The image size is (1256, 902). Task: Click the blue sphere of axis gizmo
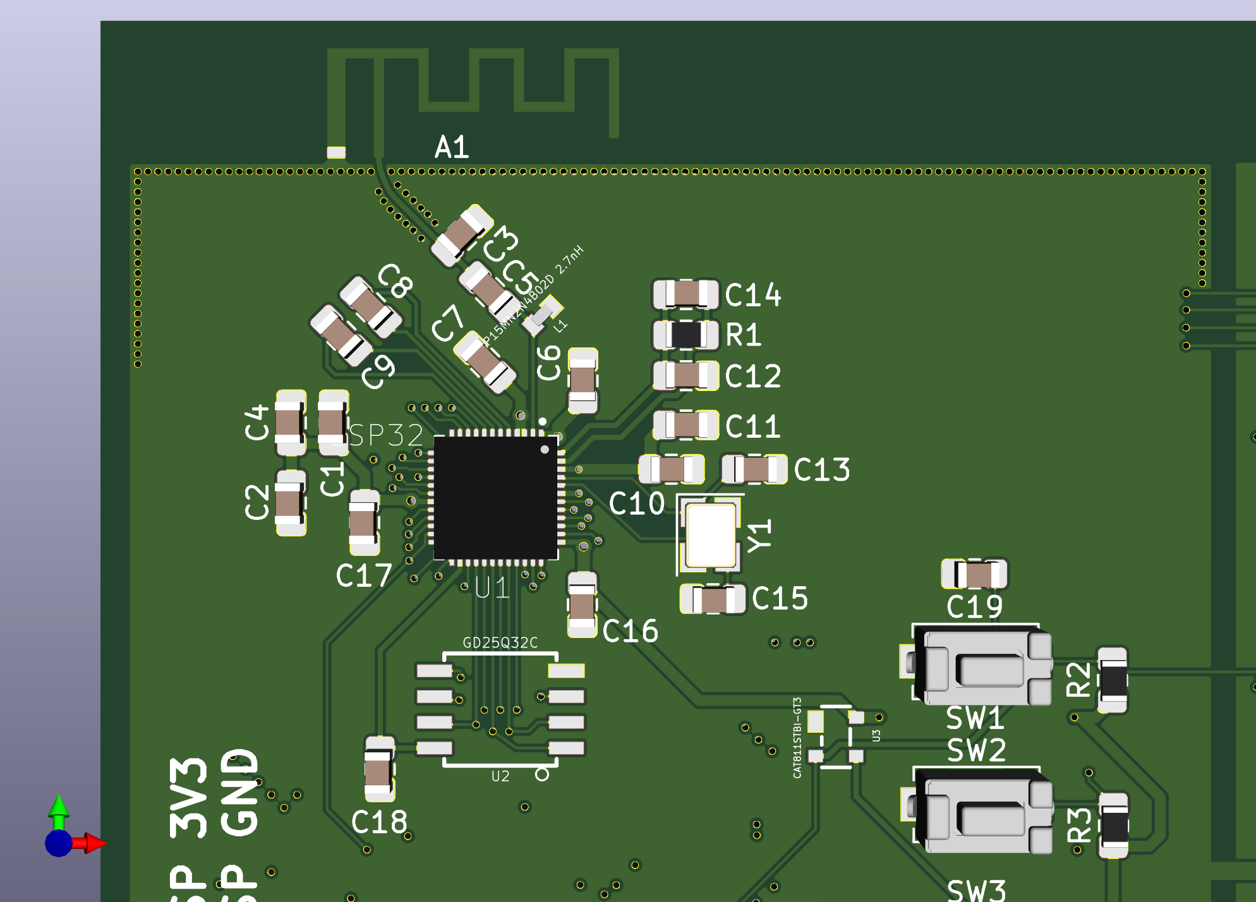point(59,843)
